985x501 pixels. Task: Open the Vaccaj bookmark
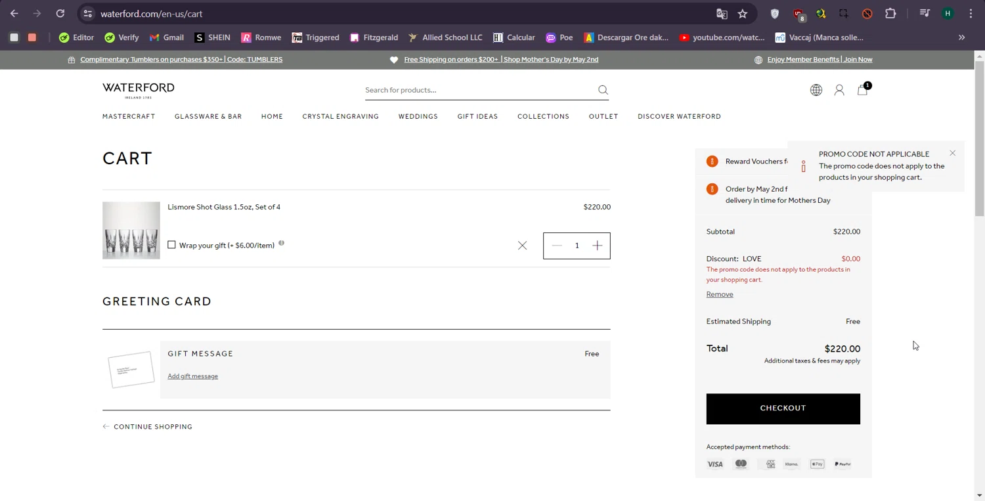coord(820,37)
